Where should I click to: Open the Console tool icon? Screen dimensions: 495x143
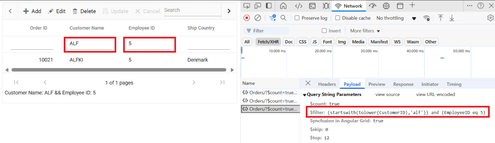(312, 6)
